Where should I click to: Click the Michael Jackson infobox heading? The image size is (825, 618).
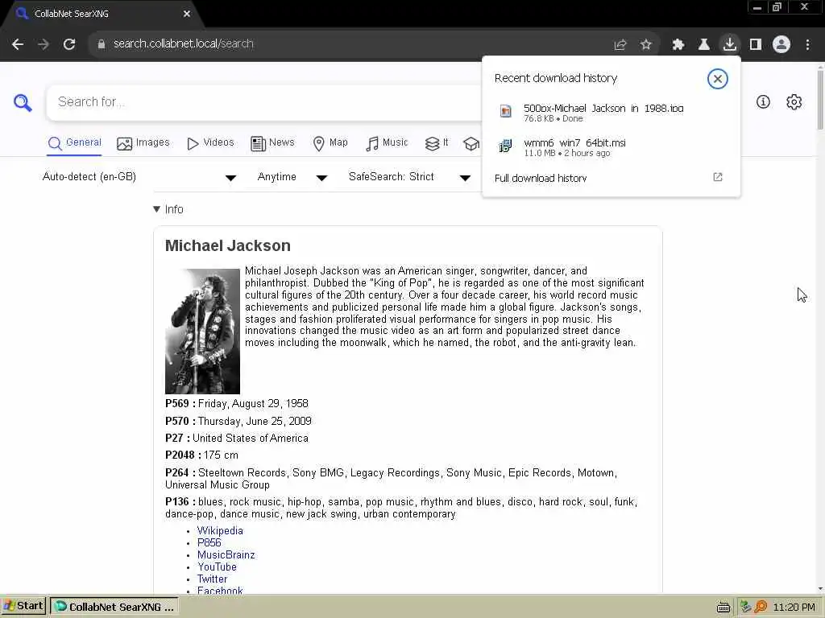click(x=228, y=245)
